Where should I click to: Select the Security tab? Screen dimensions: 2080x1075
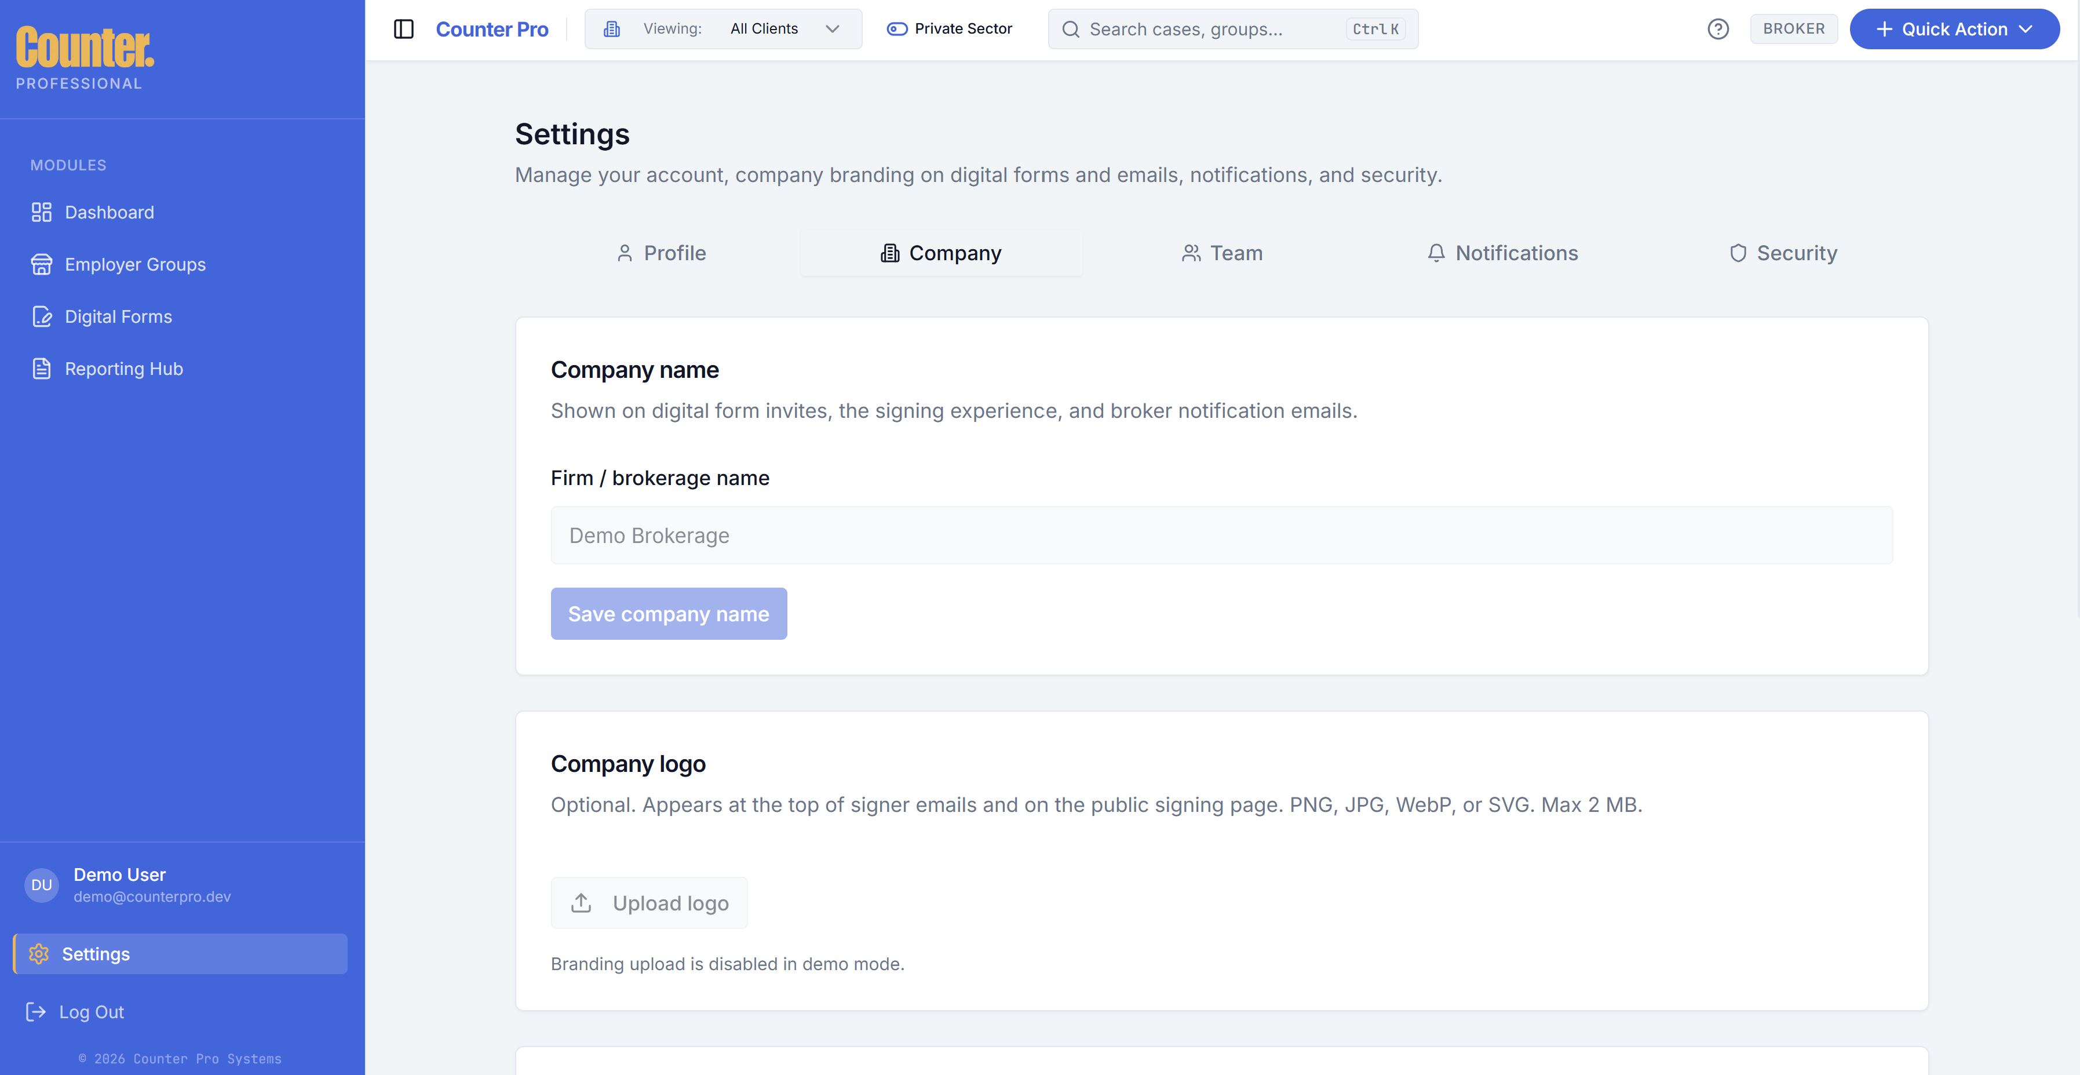click(1783, 254)
